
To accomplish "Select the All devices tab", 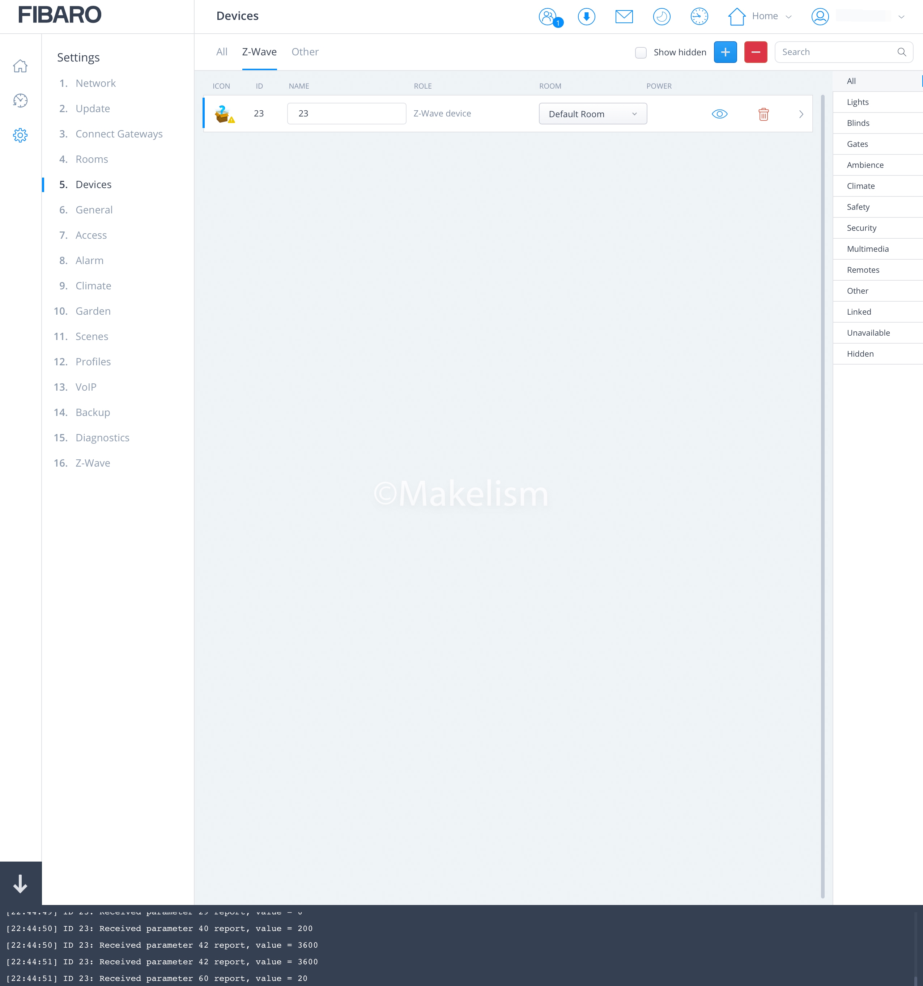I will pyautogui.click(x=222, y=52).
